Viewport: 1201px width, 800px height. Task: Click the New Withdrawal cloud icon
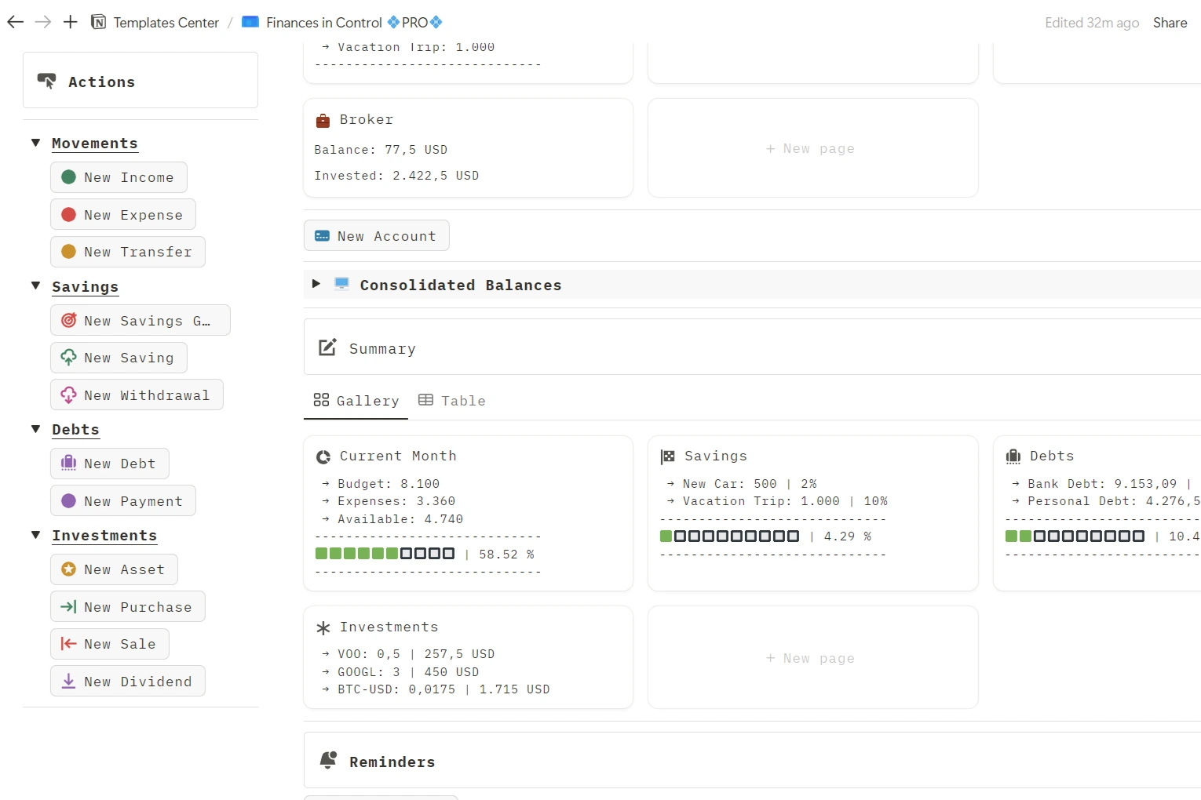[69, 395]
